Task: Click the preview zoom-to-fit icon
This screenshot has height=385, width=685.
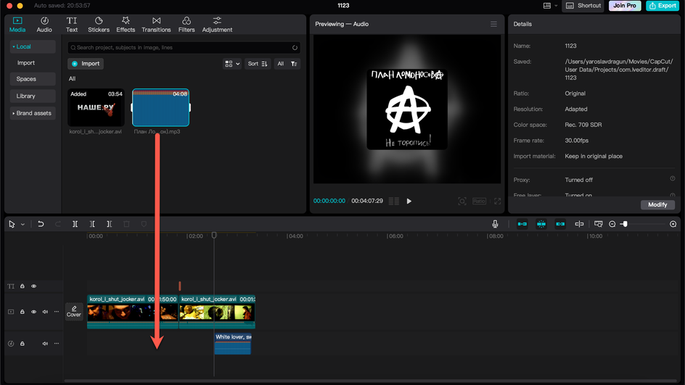Action: point(462,202)
